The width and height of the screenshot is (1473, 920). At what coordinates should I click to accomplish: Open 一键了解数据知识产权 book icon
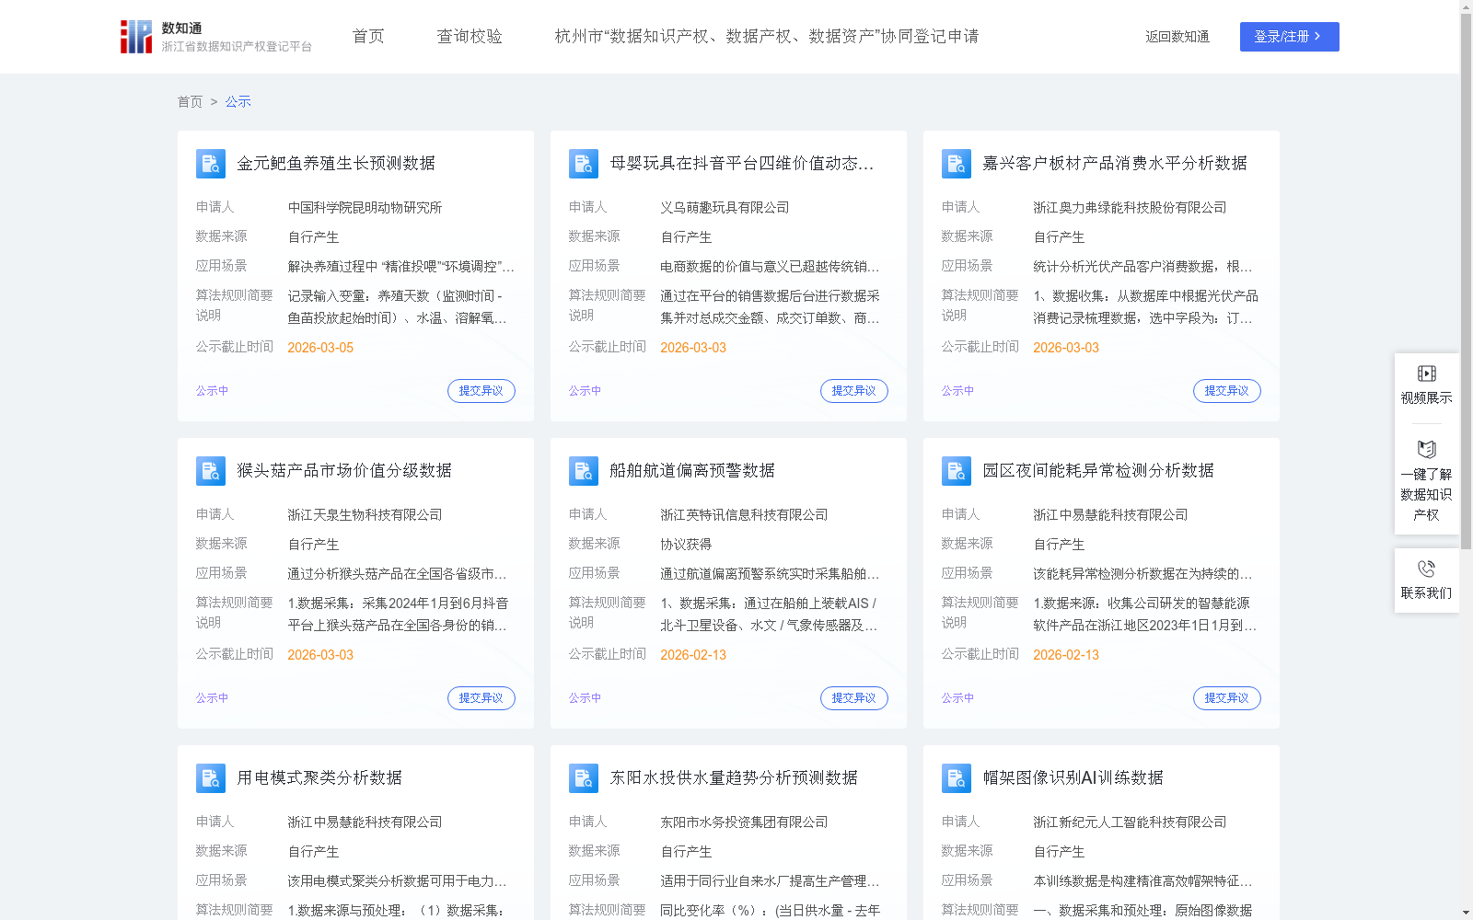(x=1427, y=450)
